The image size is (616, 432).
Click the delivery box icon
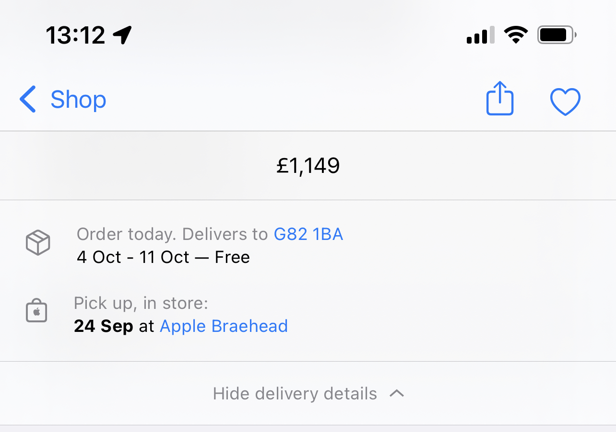[x=38, y=242]
